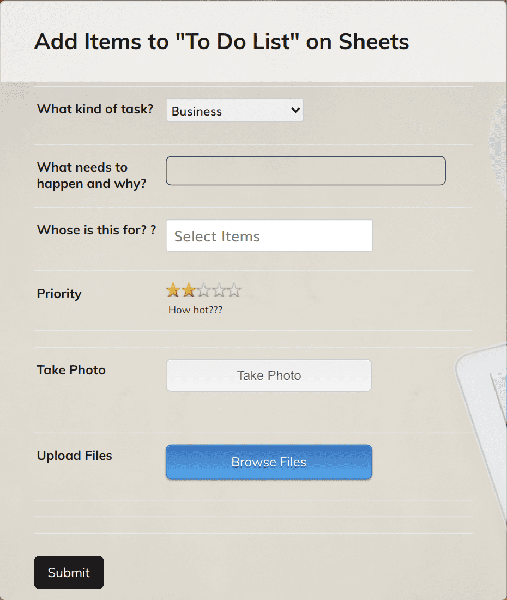Click the 'Upload Files' field label
507x600 pixels.
[x=74, y=456]
